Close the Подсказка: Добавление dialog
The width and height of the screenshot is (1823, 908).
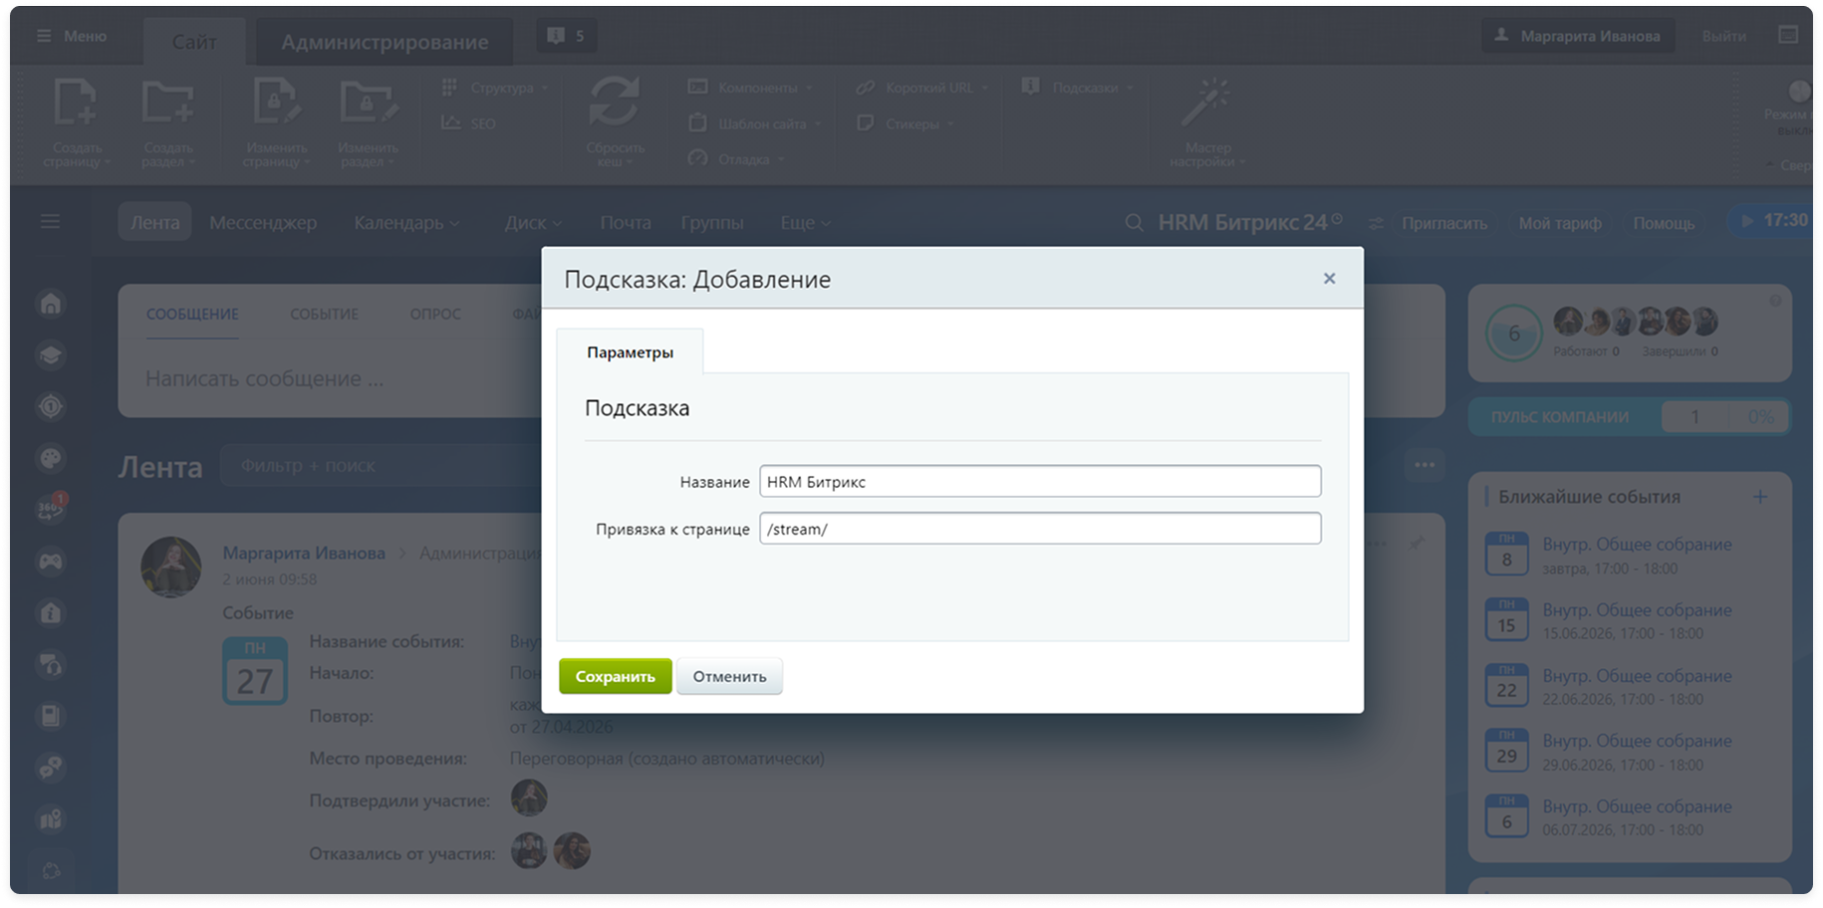pos(1329,279)
